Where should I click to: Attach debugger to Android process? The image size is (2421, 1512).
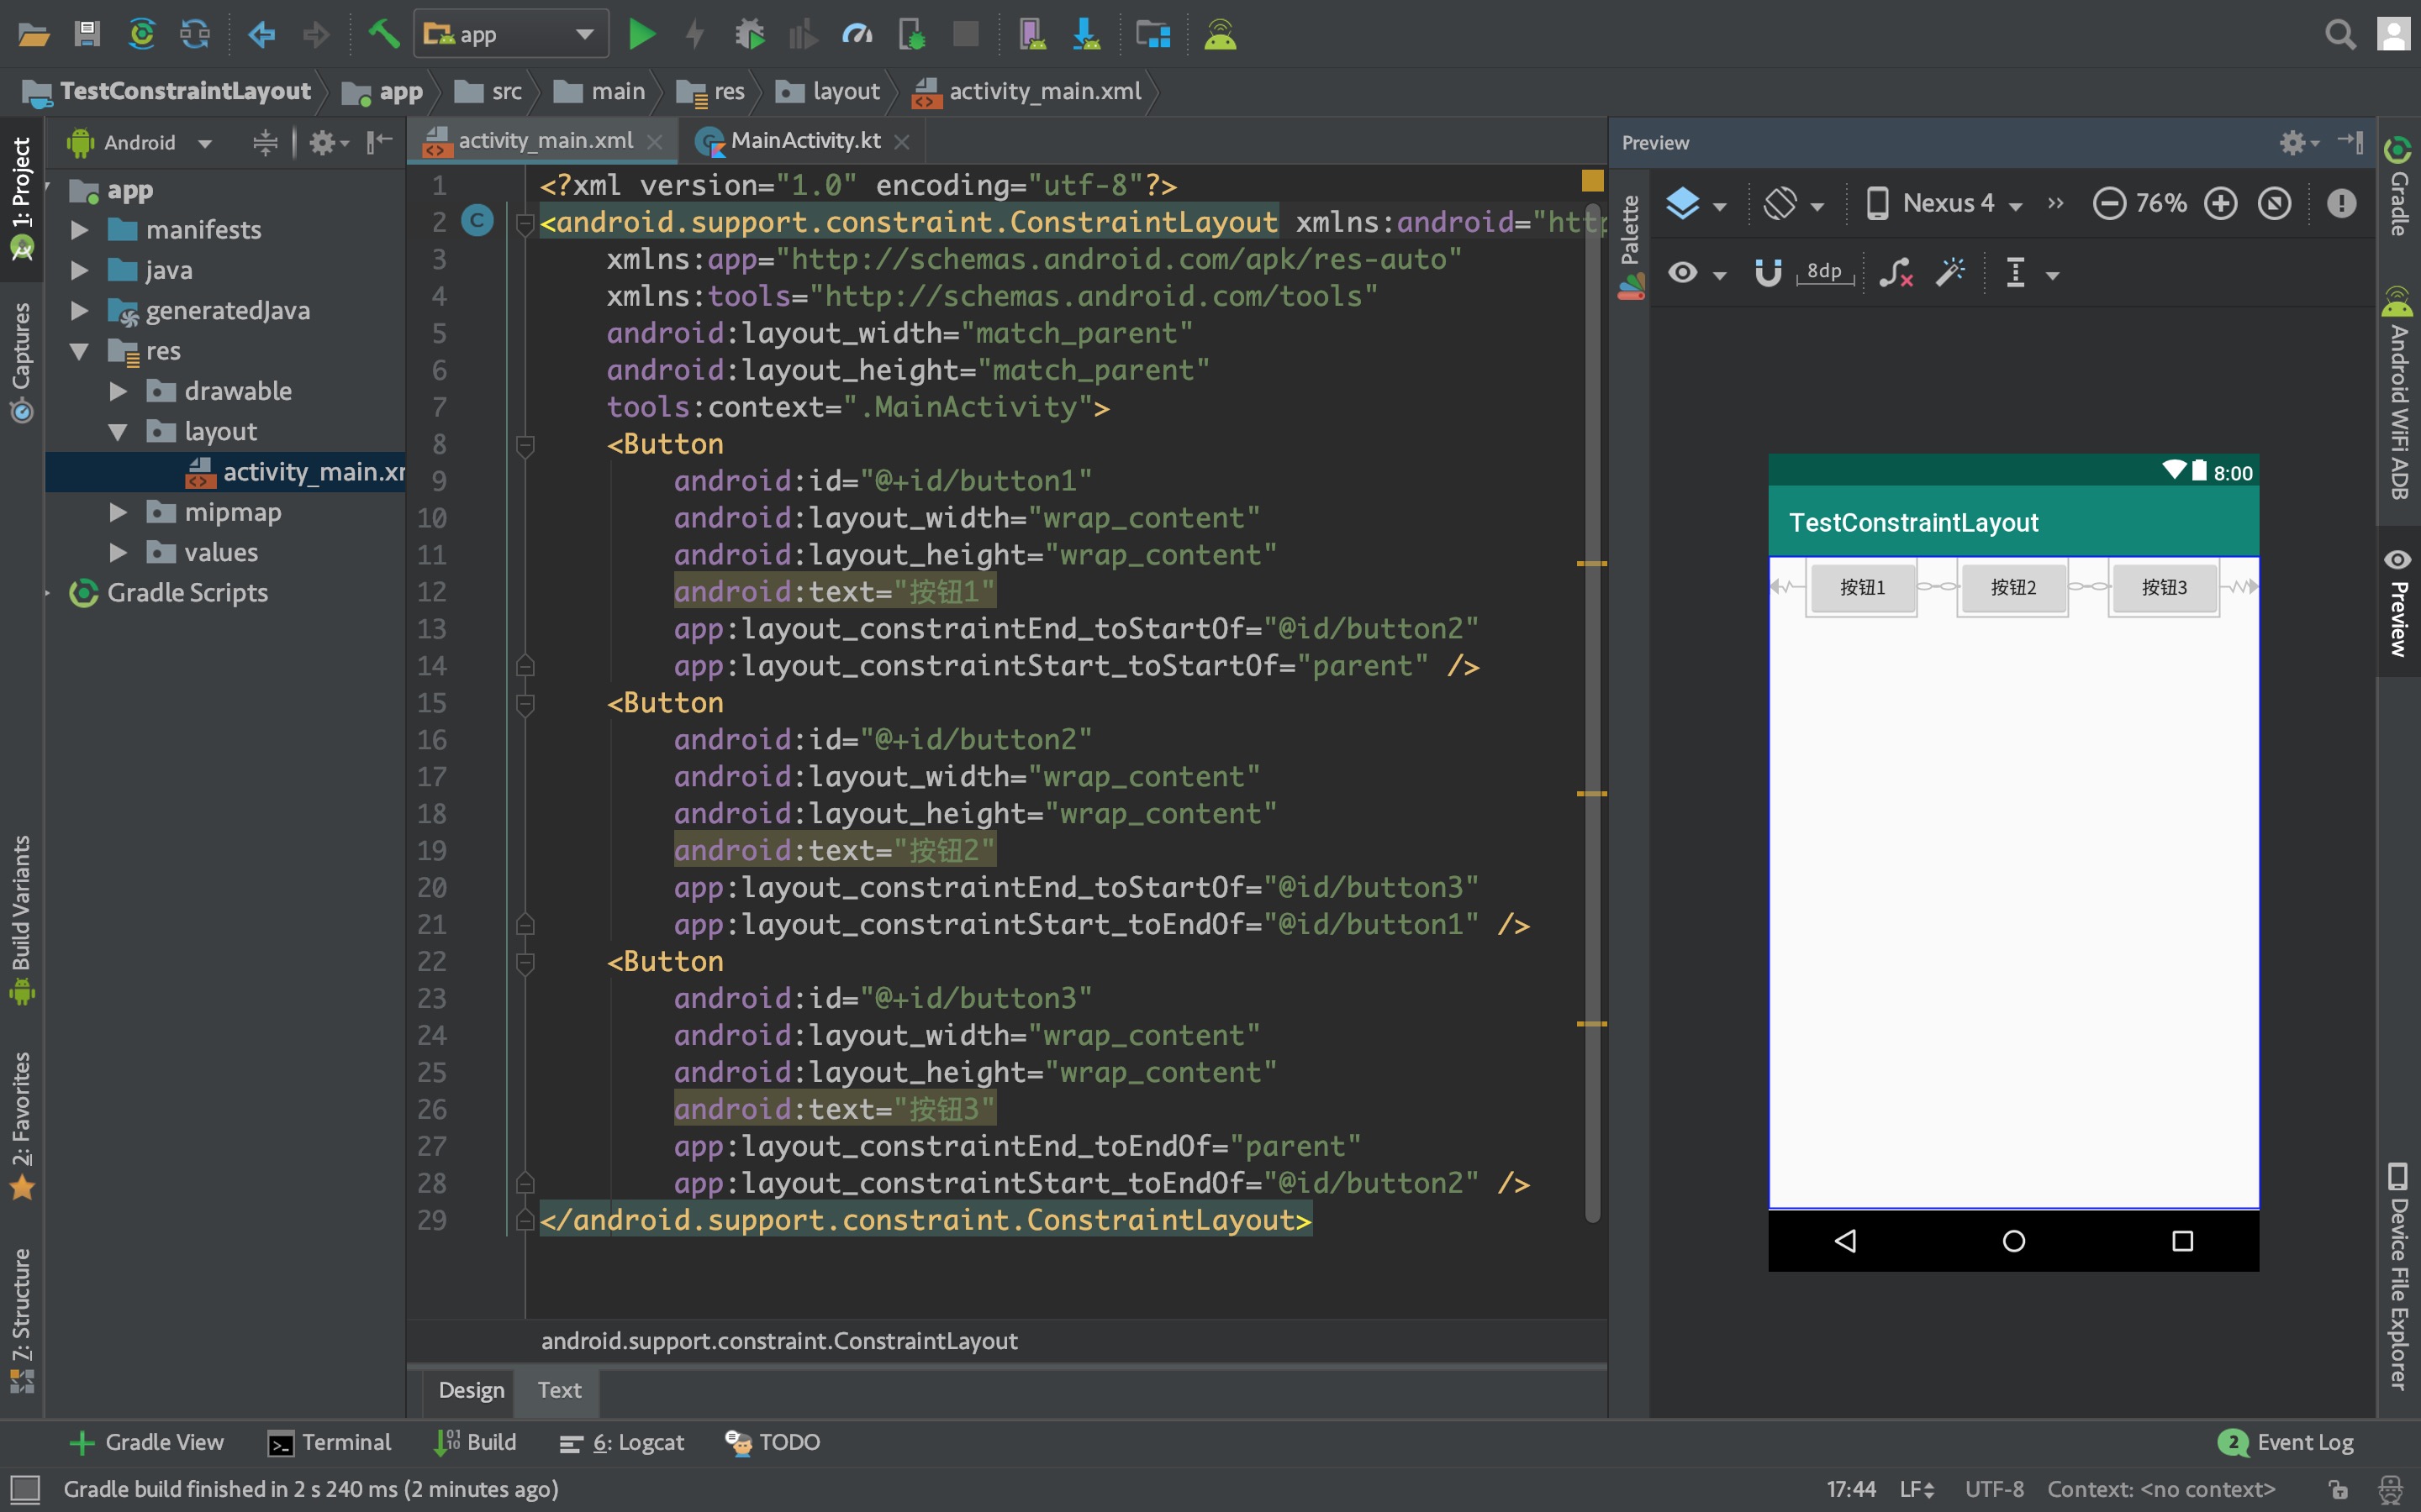click(911, 33)
